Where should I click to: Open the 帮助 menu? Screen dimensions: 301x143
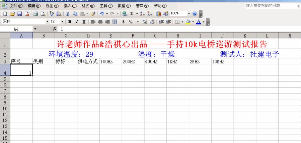[x=160, y=6]
